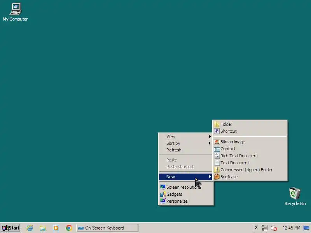Open Windows Explorer from taskbar

click(43, 228)
